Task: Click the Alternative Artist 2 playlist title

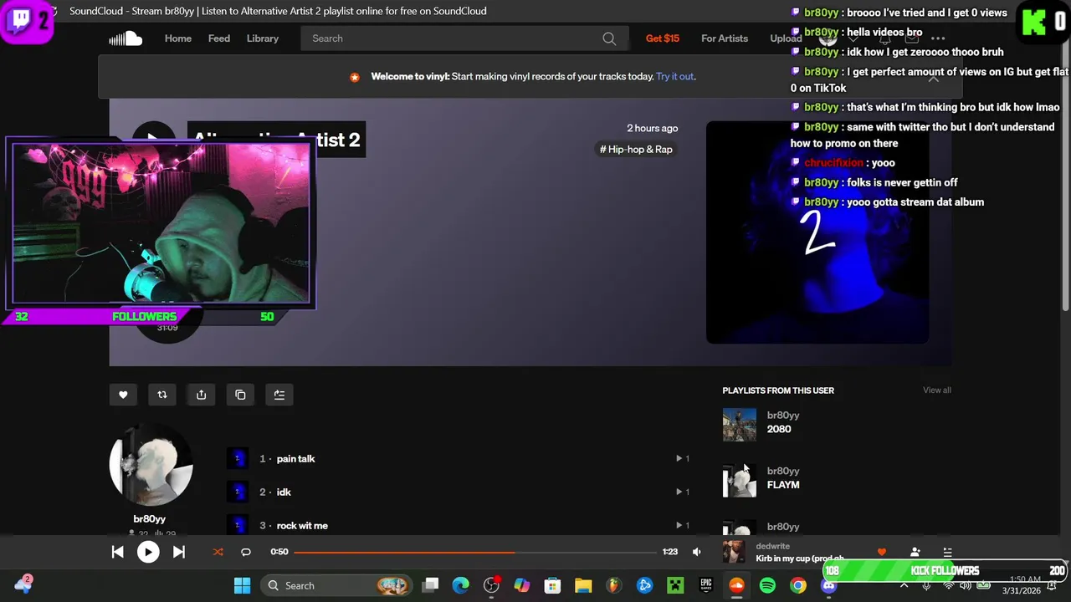Action: point(276,140)
